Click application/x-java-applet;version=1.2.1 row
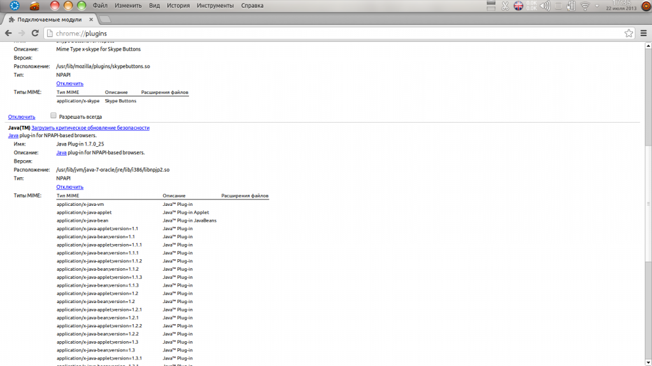The height and width of the screenshot is (366, 652). (x=99, y=309)
